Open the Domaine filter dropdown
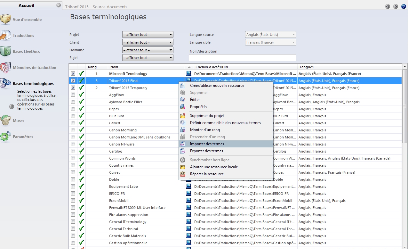The height and width of the screenshot is (249, 408). [148, 50]
